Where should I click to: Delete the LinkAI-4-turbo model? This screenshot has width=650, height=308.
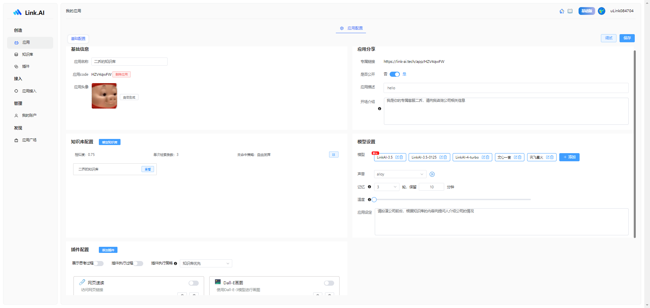click(487, 157)
